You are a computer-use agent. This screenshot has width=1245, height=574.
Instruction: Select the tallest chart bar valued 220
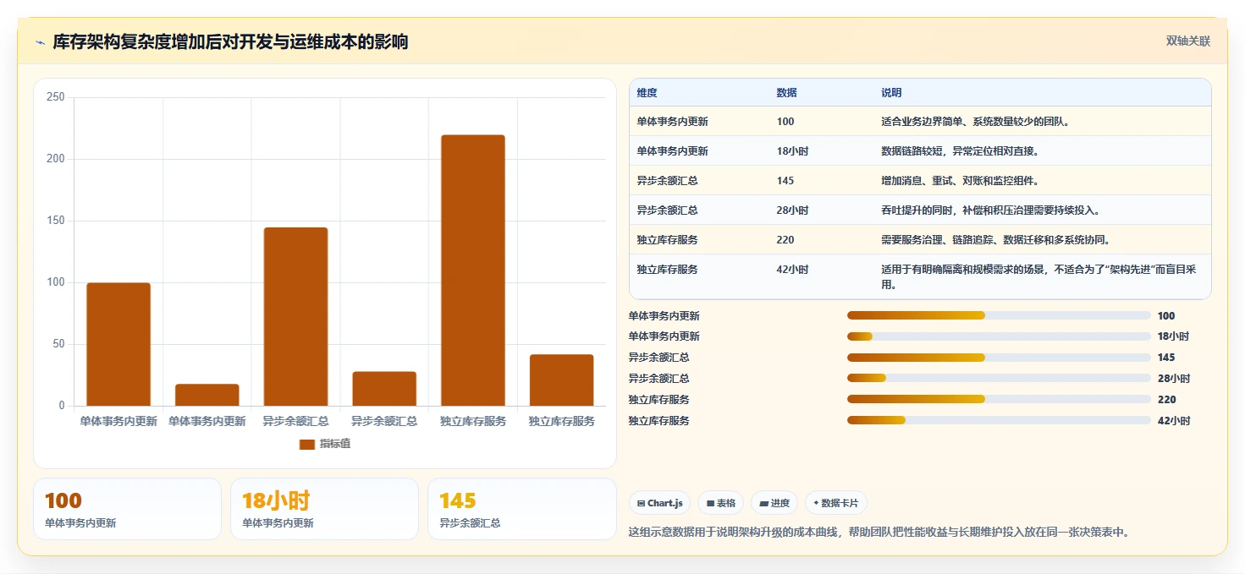click(472, 271)
